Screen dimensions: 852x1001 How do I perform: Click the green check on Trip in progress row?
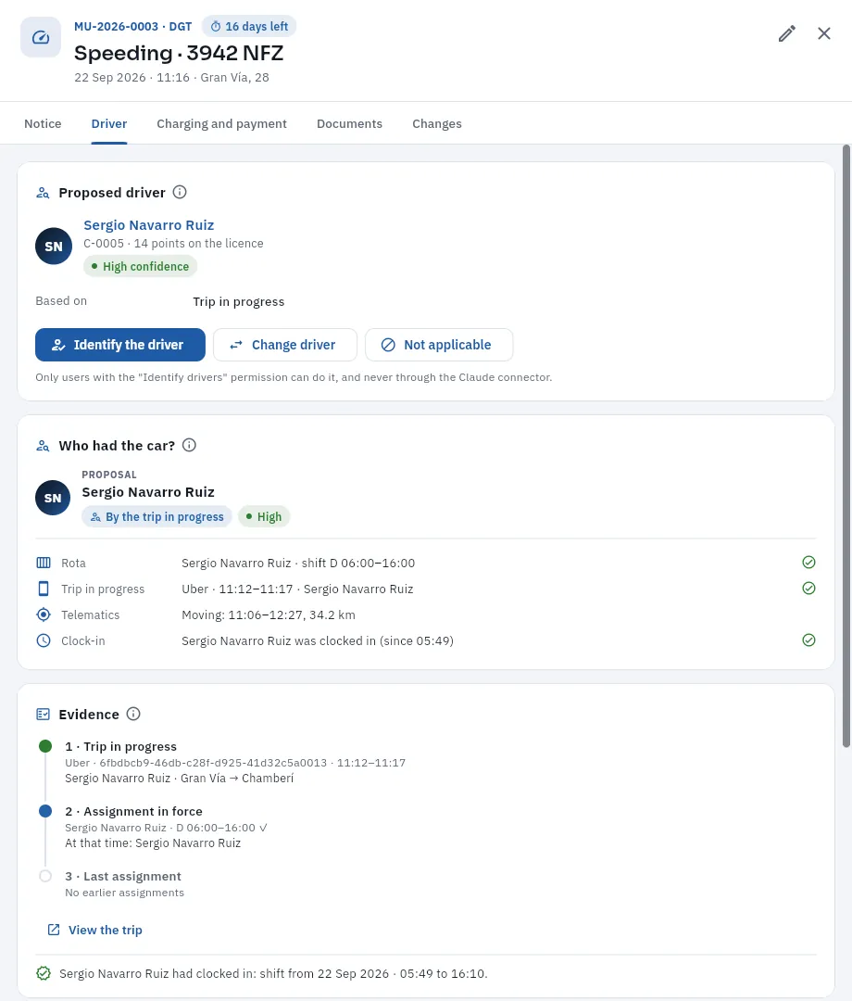click(808, 588)
